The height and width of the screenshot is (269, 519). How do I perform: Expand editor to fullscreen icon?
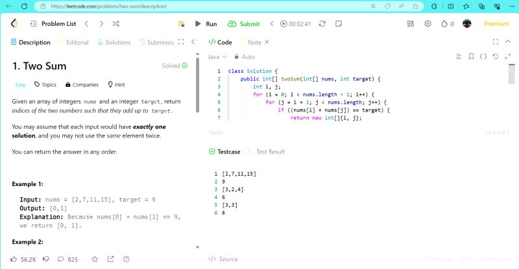(x=508, y=56)
